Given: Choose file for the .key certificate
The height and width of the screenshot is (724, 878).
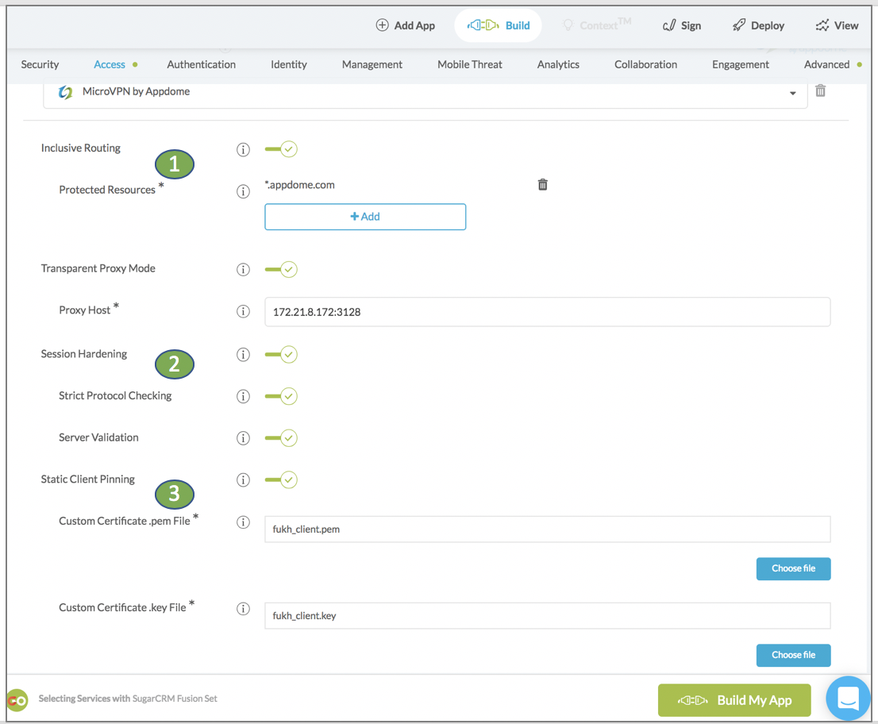Looking at the screenshot, I should point(793,655).
